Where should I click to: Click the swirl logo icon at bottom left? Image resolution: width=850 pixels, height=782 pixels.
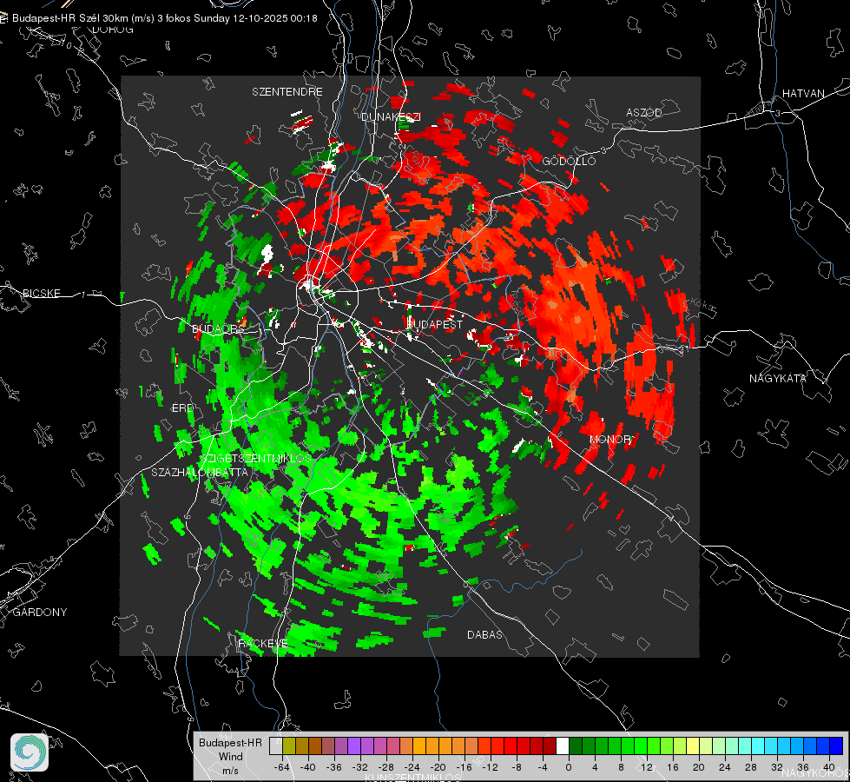30,752
